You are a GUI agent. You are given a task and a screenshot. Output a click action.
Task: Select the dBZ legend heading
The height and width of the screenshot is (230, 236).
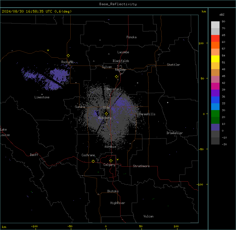click(x=222, y=14)
